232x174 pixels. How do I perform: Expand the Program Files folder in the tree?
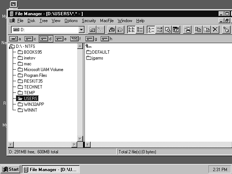(36, 75)
